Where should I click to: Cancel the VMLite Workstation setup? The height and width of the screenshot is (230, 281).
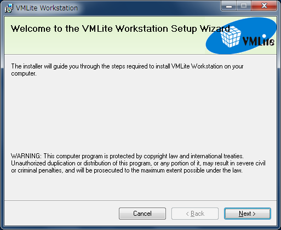click(x=142, y=214)
